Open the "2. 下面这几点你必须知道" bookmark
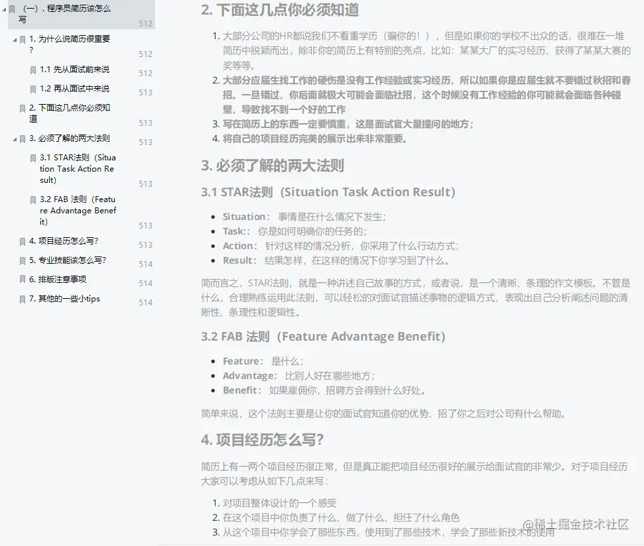The width and height of the screenshot is (644, 546). click(x=70, y=113)
